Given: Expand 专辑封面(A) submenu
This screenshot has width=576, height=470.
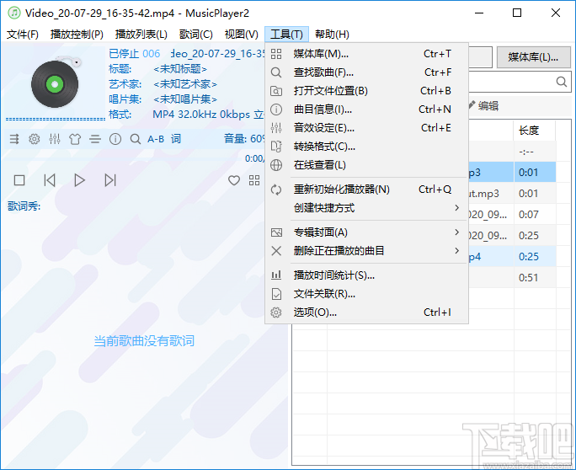Looking at the screenshot, I should tap(366, 232).
